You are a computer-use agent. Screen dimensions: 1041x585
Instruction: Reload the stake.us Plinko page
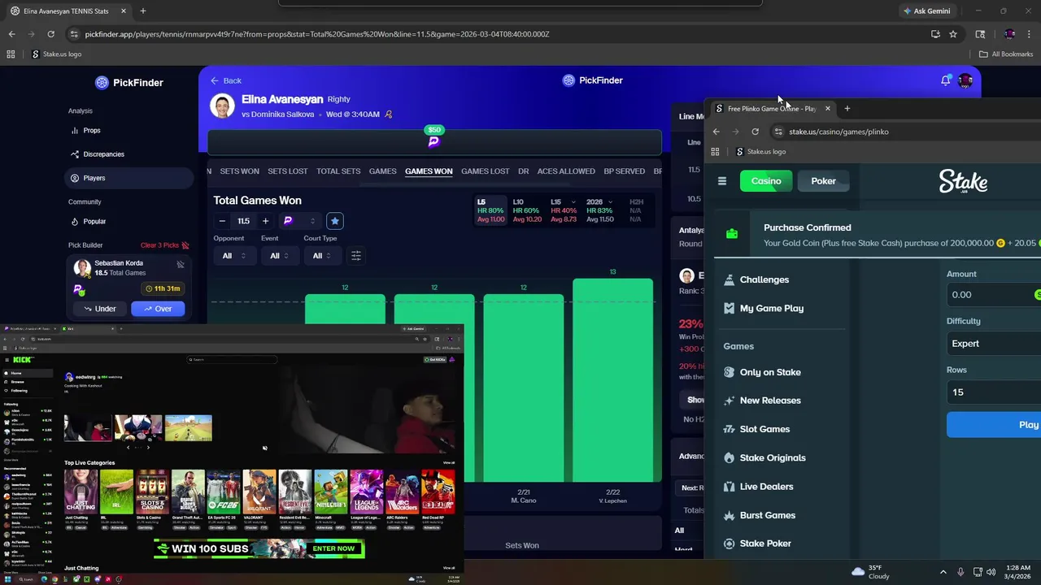(755, 132)
